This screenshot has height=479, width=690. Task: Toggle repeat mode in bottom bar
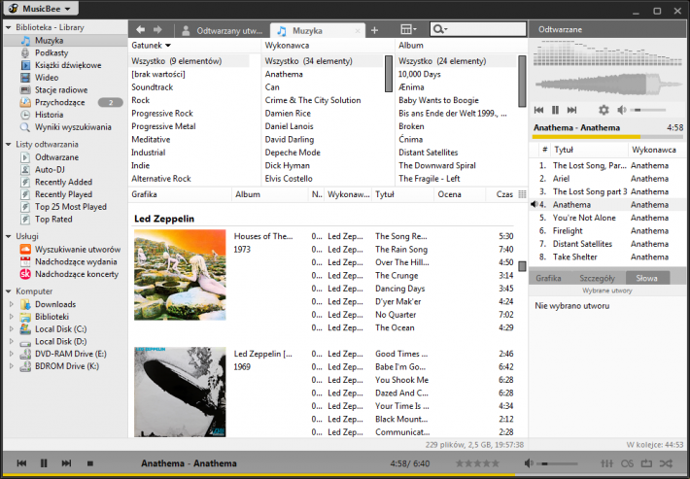click(646, 463)
